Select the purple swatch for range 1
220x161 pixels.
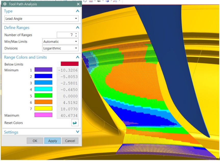pyautogui.click(x=43, y=70)
